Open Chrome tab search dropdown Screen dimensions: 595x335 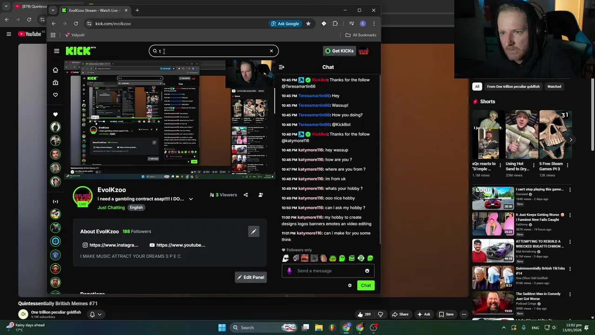point(53,10)
